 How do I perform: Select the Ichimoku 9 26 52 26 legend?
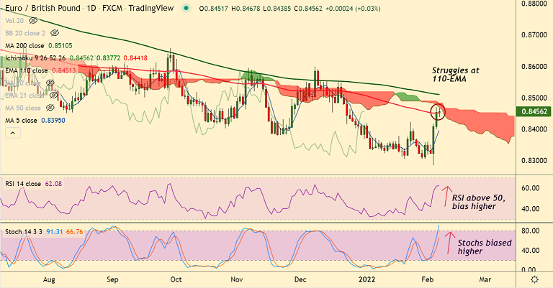(35, 58)
